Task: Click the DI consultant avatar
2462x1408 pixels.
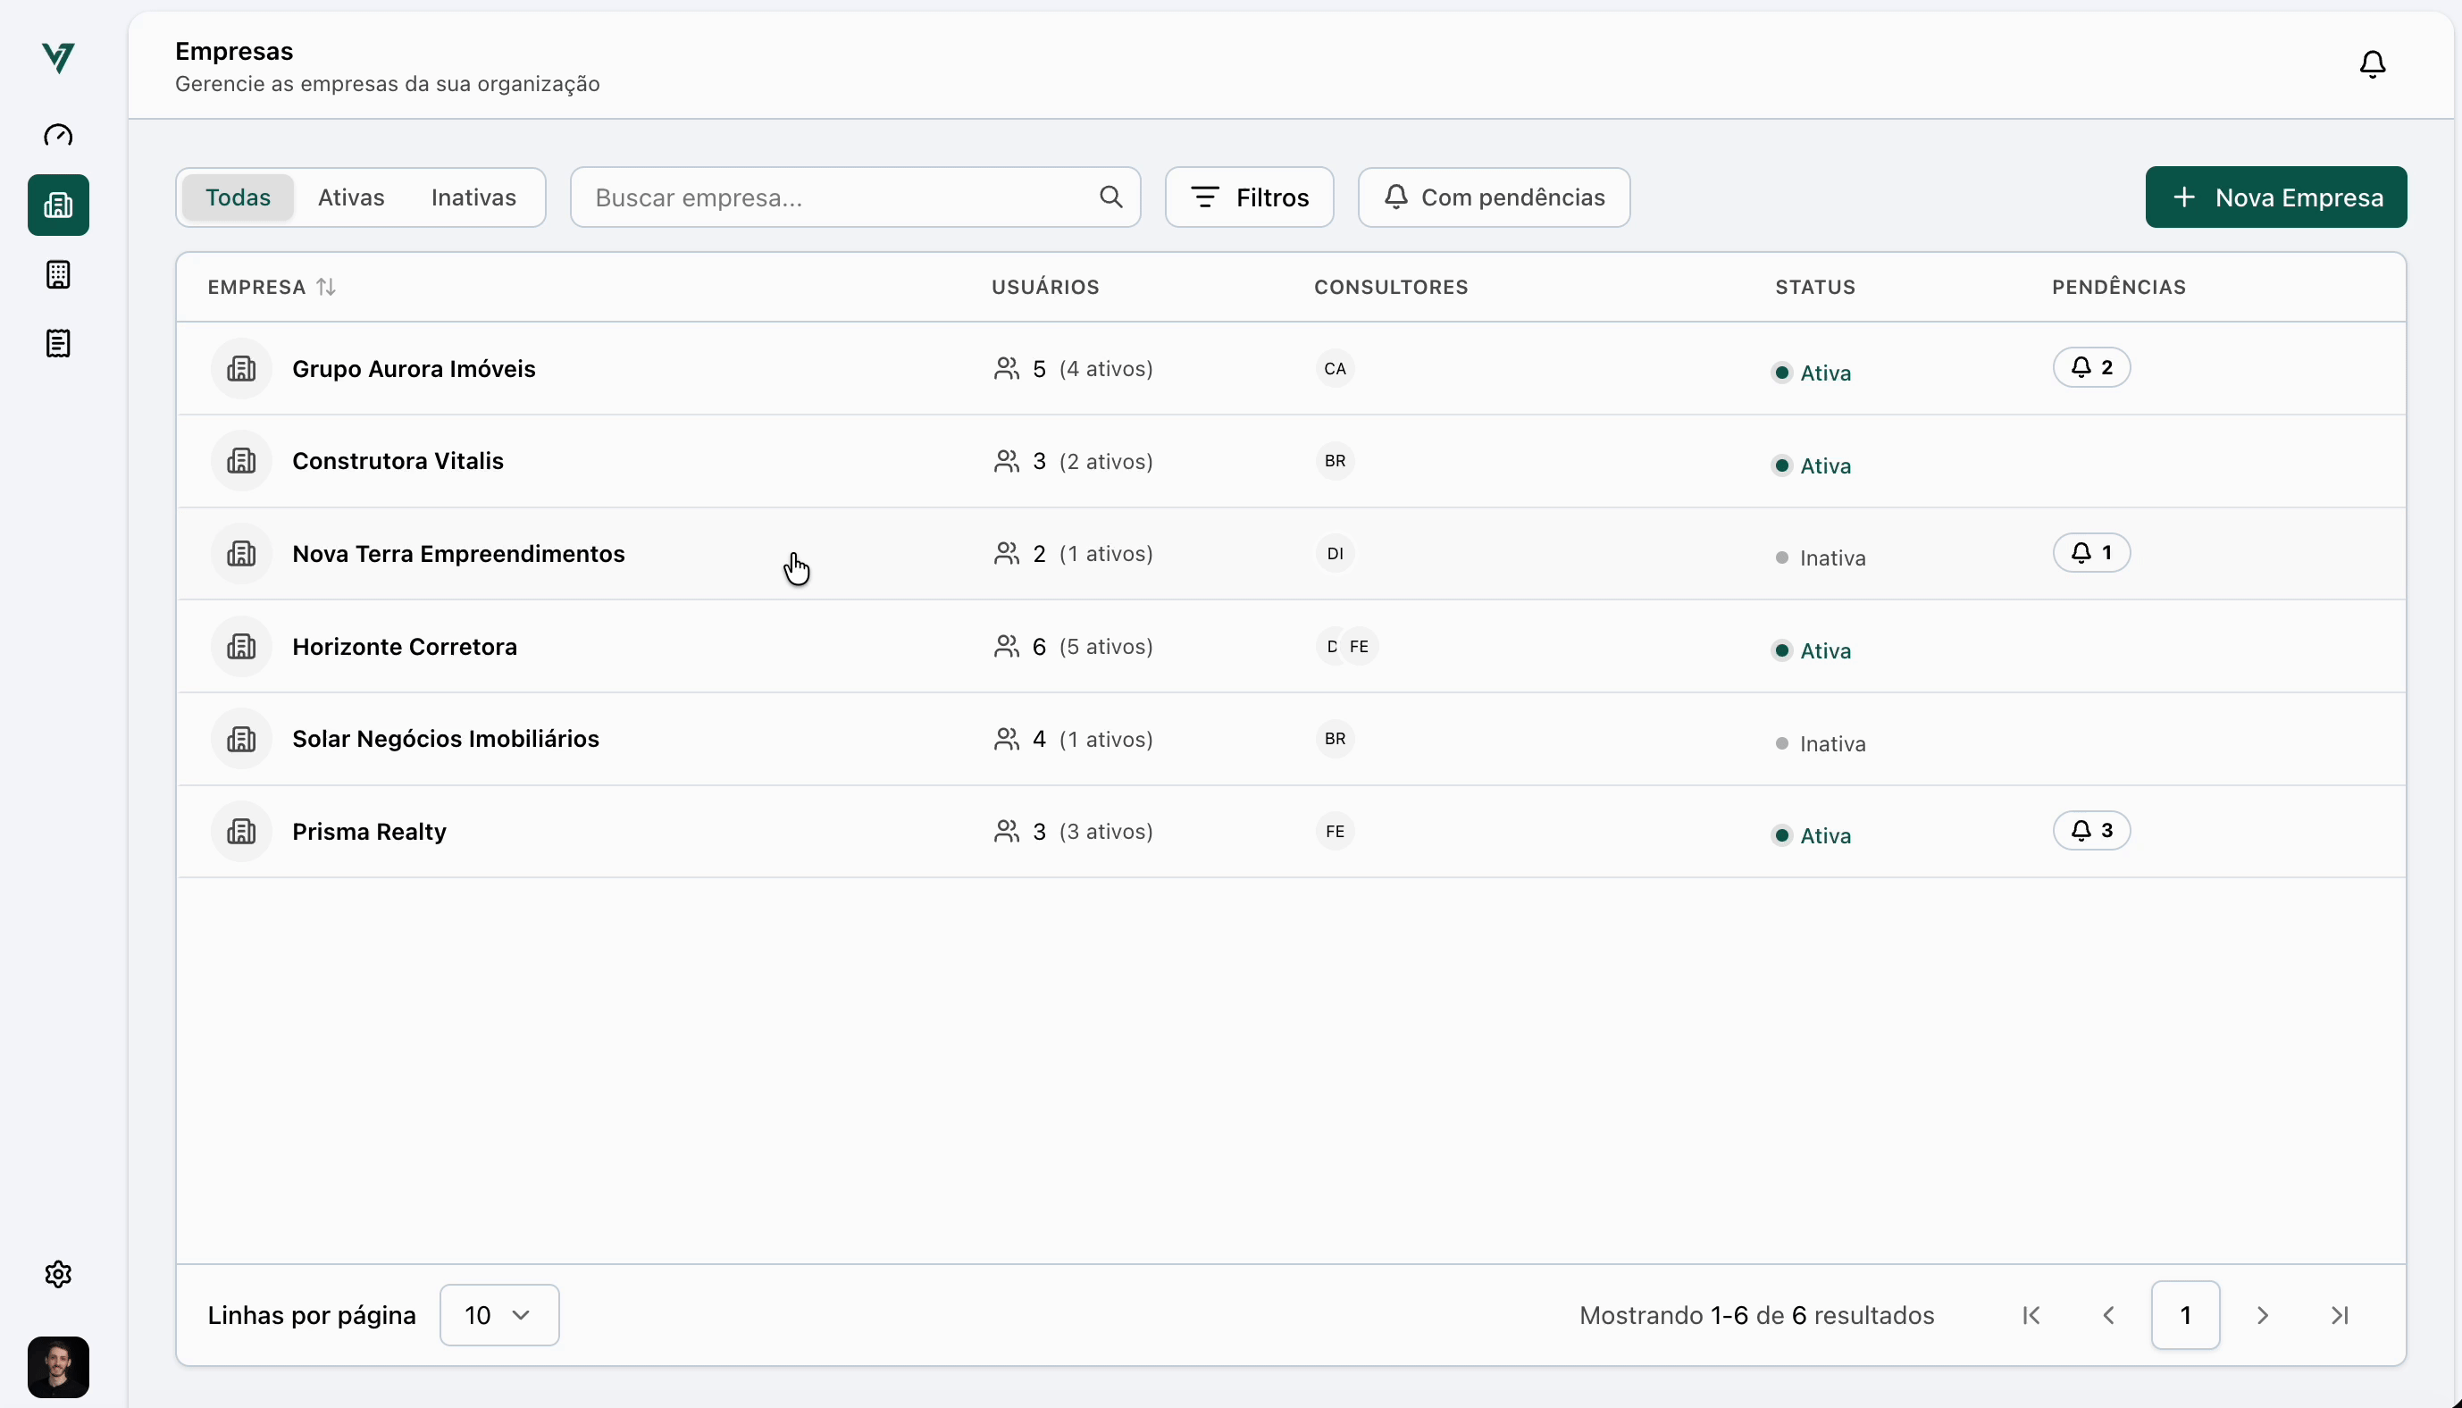Action: (x=1335, y=554)
